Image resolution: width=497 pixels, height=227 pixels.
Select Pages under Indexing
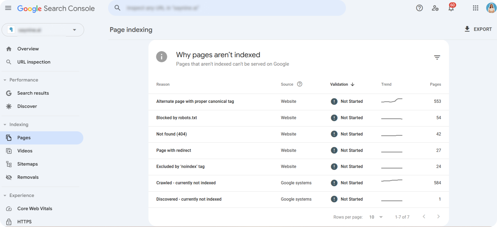coord(24,137)
